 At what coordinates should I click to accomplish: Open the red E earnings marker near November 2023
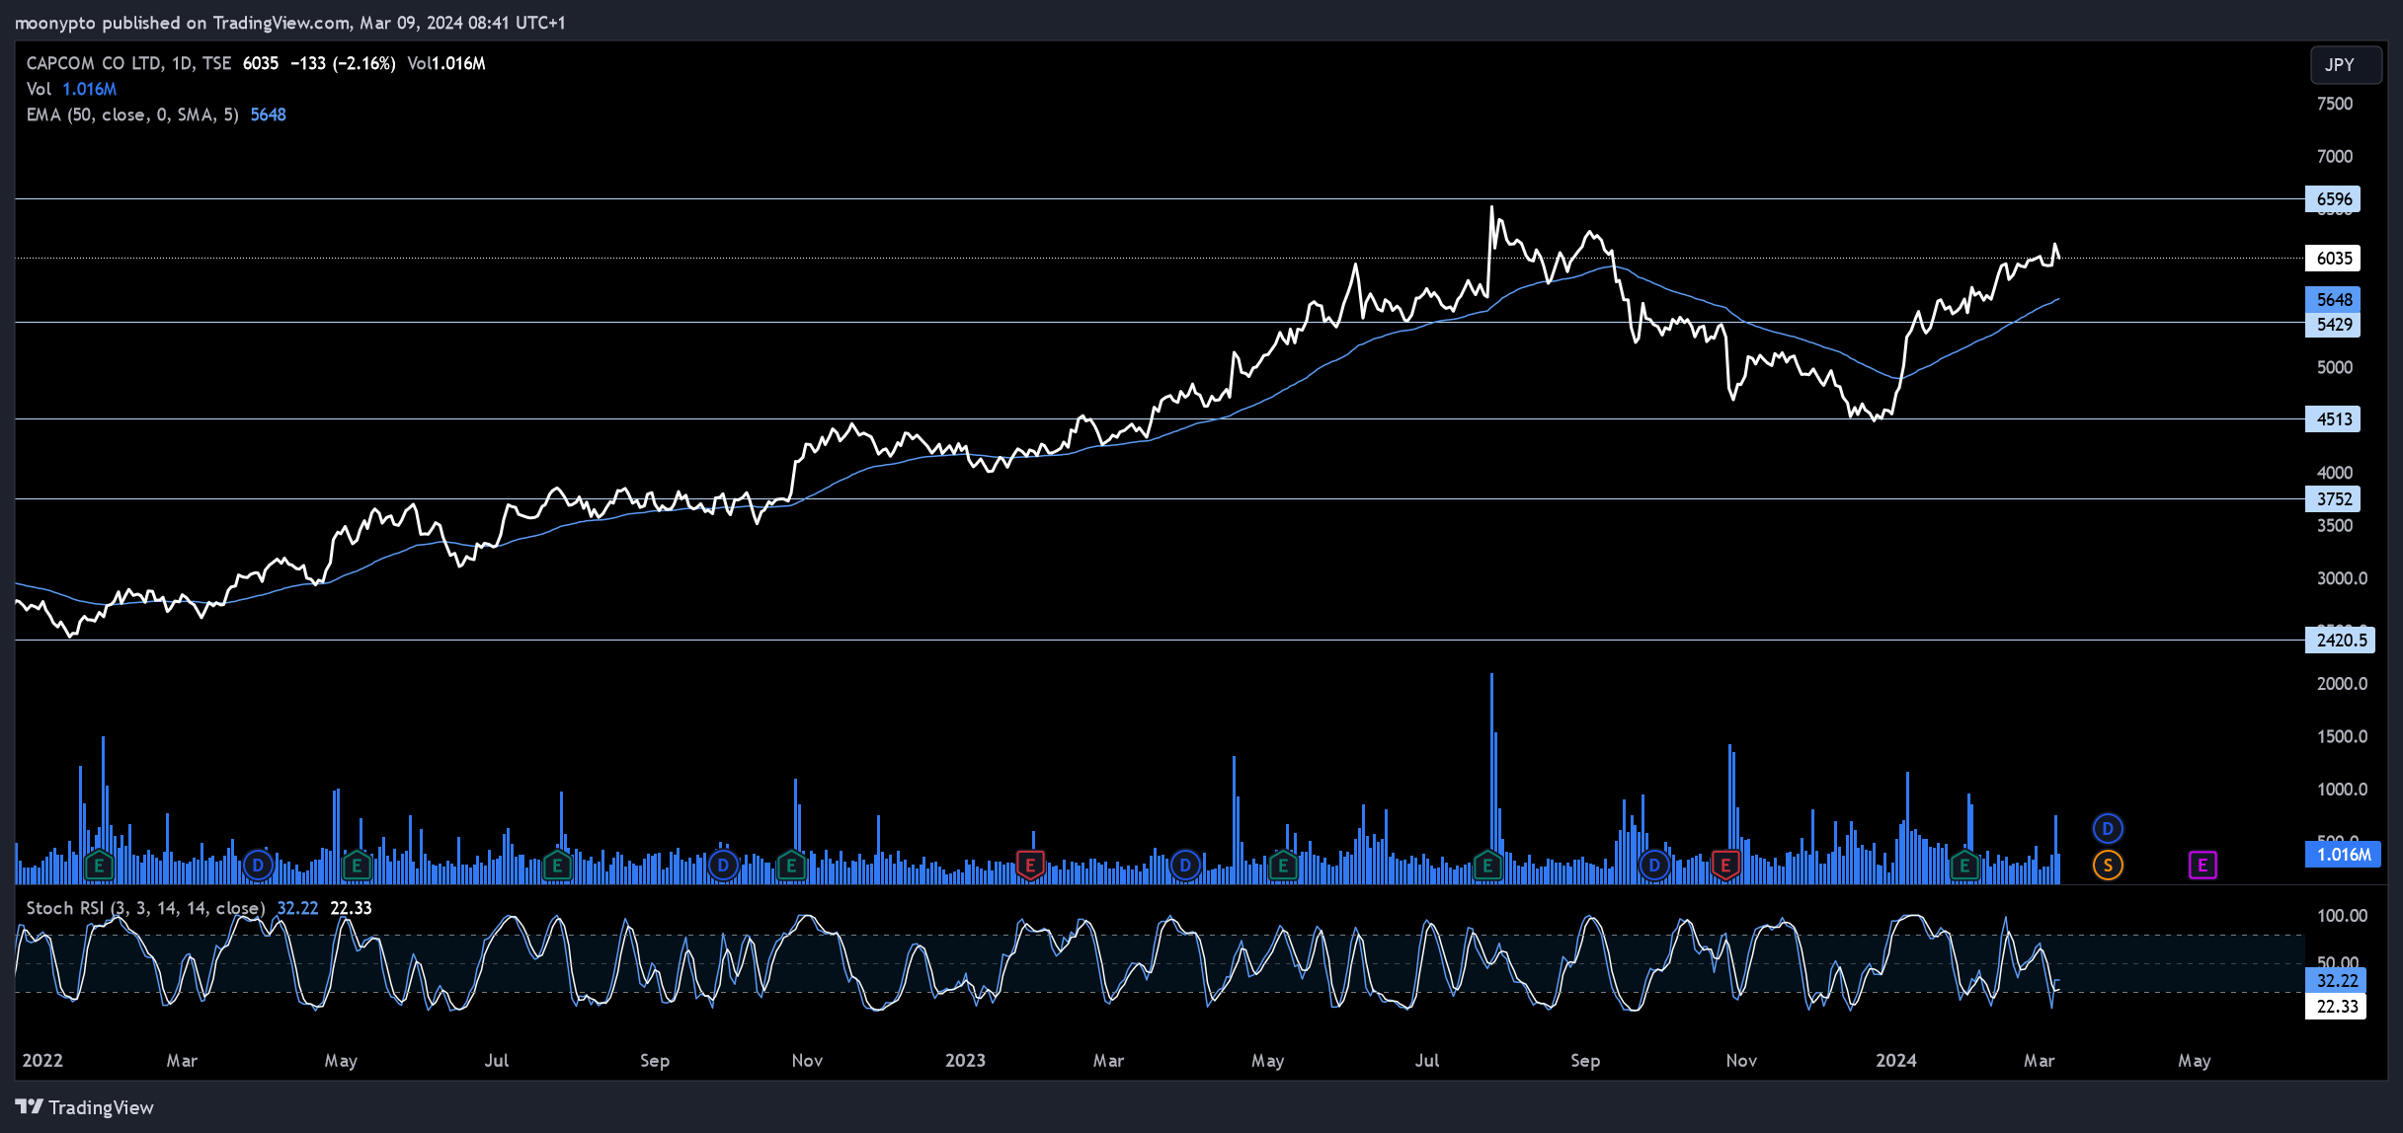[1725, 866]
